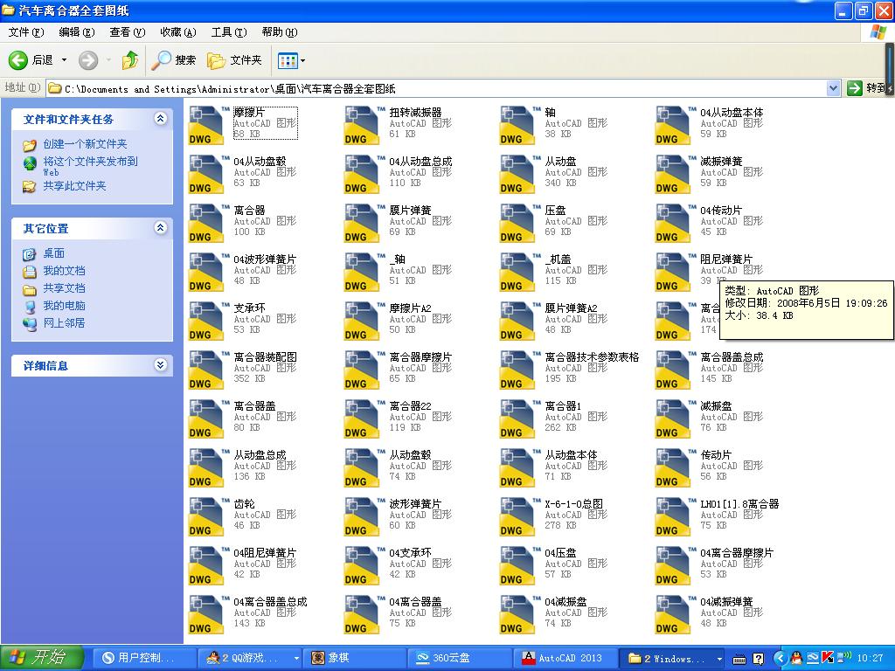
Task: Select the 扭转减振器 DWG file icon
Action: (x=362, y=126)
